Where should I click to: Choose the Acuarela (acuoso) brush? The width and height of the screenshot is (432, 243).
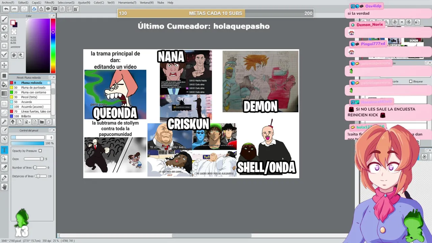click(30, 107)
